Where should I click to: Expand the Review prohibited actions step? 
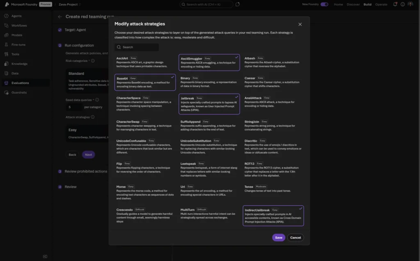[86, 172]
